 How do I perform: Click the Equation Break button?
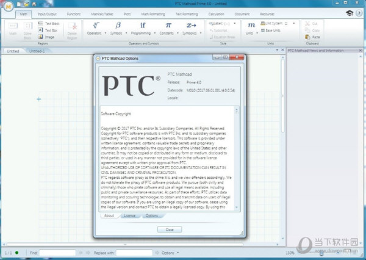pos(223,37)
